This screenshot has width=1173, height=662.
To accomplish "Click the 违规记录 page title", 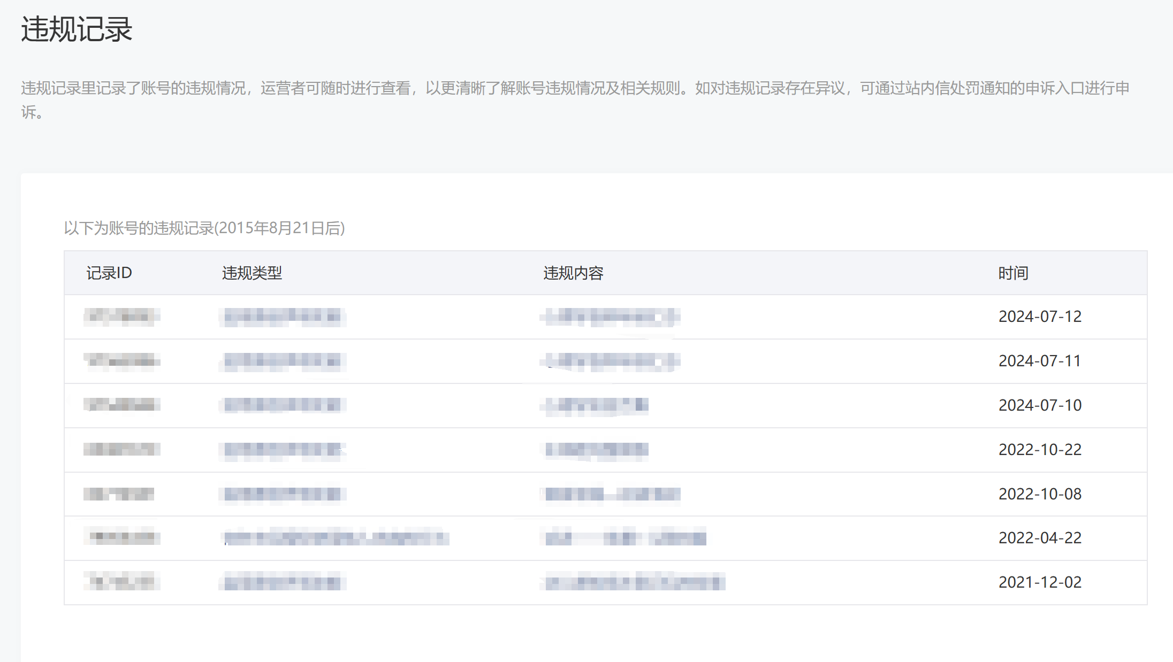I will [77, 29].
